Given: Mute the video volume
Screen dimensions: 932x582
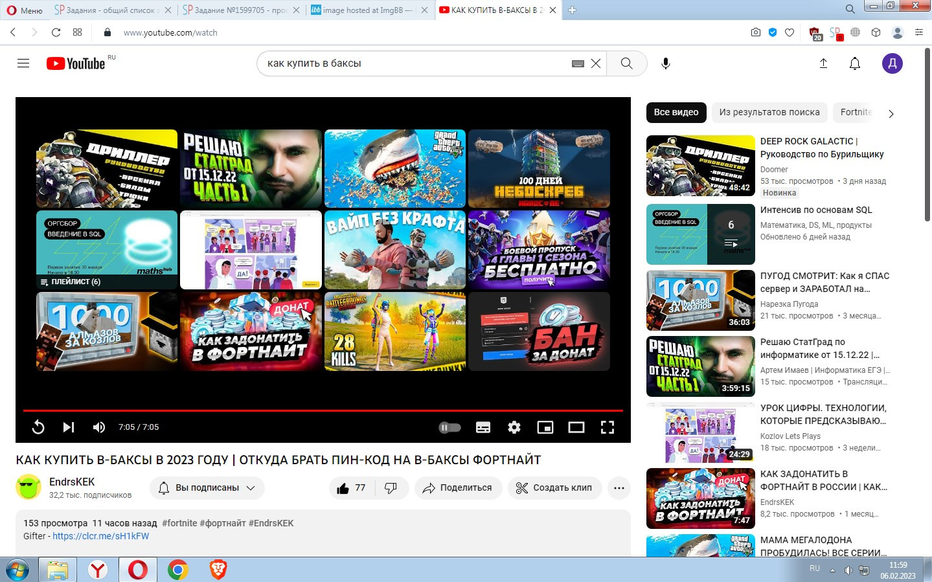Looking at the screenshot, I should (99, 427).
